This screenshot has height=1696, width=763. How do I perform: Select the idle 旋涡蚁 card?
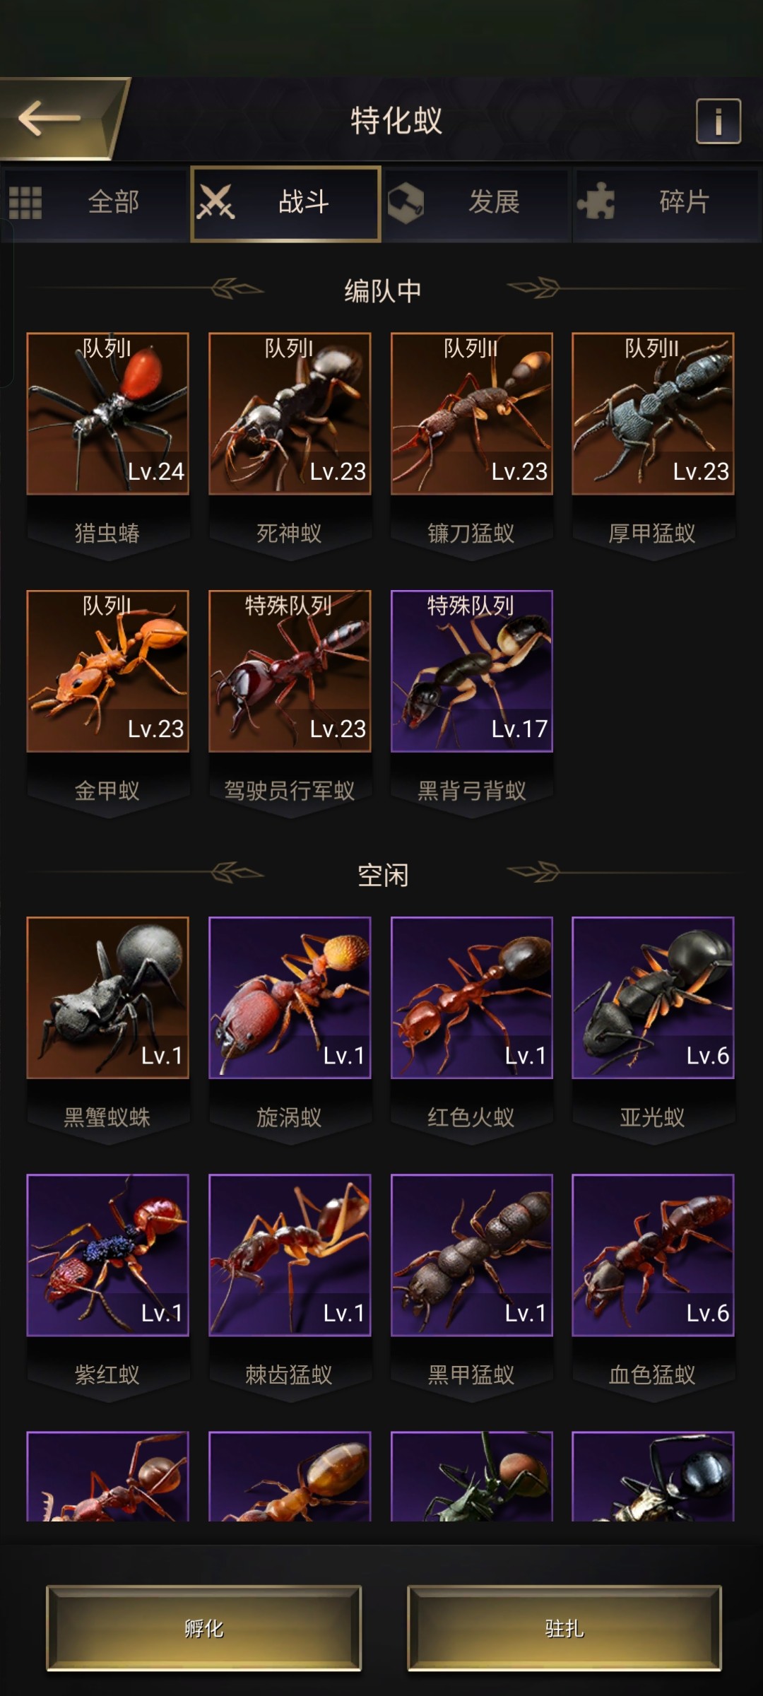[290, 998]
